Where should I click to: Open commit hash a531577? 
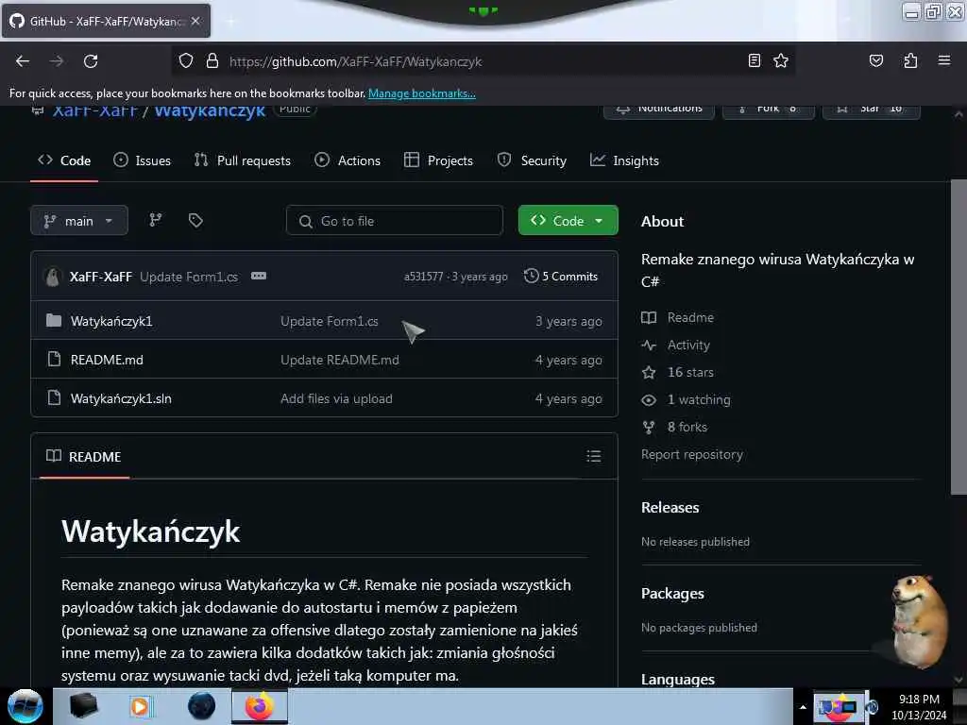coord(423,277)
